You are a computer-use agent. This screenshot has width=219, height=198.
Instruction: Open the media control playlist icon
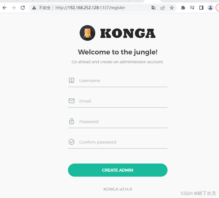click(192, 8)
